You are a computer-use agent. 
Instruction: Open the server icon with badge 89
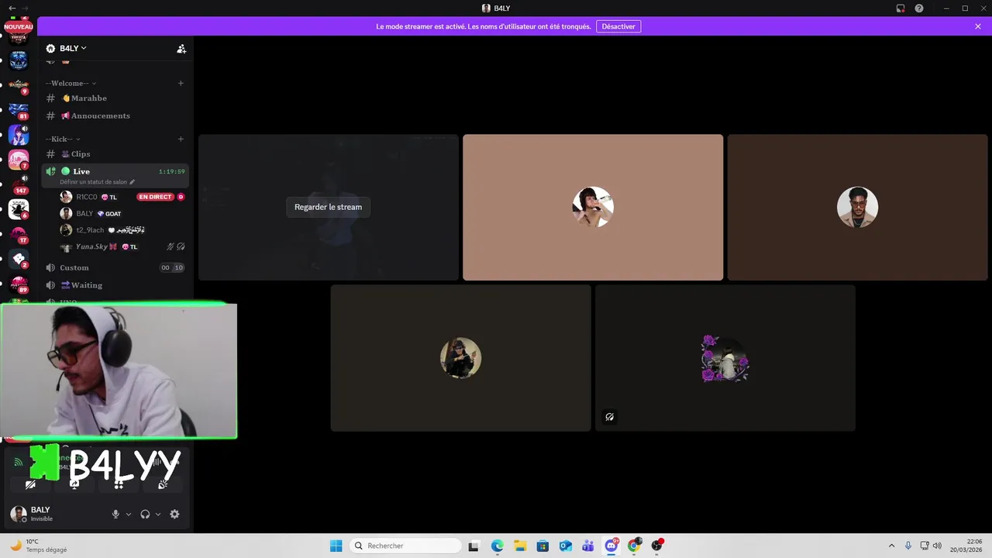point(19,284)
